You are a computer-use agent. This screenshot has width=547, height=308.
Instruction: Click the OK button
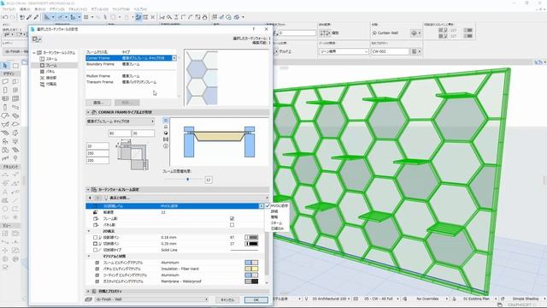click(x=256, y=299)
